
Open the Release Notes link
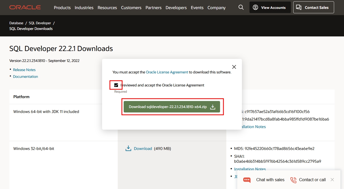24,70
